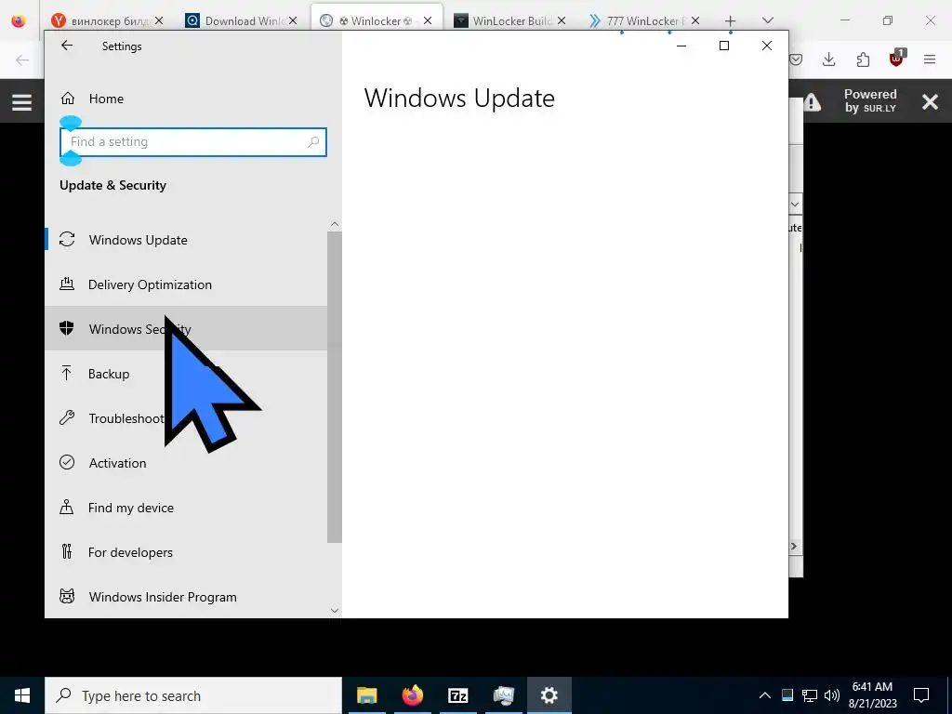Minimize the Settings window

[681, 46]
